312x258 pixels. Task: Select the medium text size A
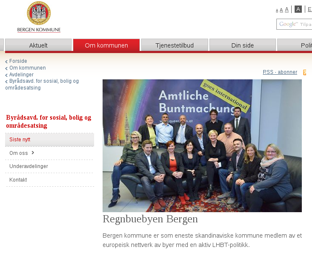(x=281, y=10)
